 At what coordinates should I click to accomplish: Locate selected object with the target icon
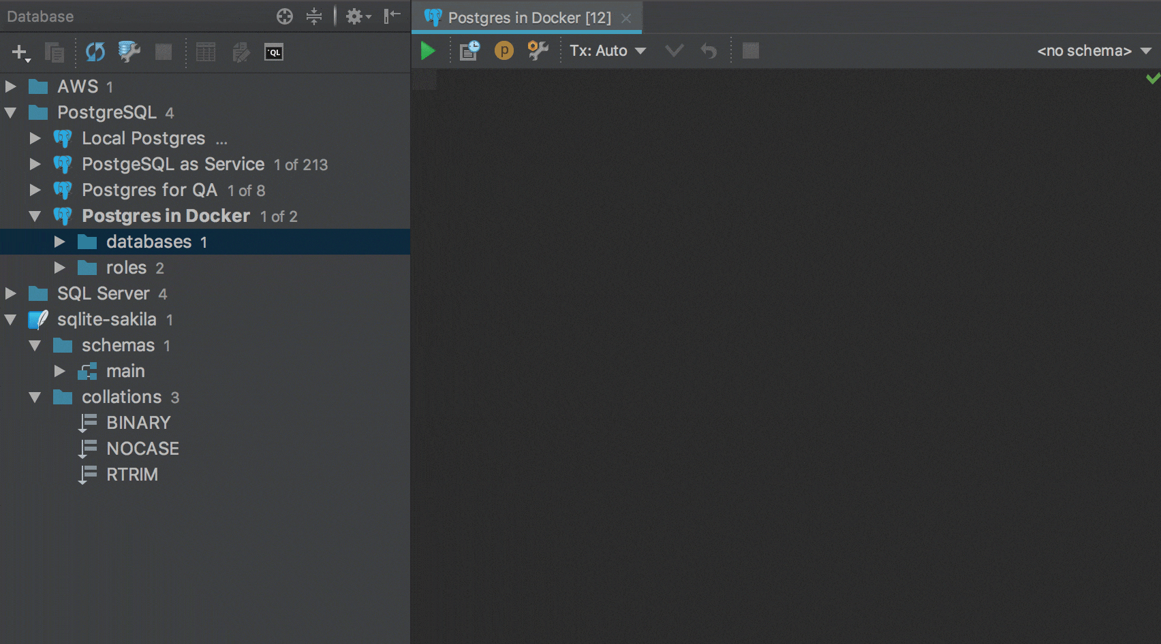tap(285, 16)
